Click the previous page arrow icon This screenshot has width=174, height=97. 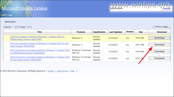coord(153,27)
